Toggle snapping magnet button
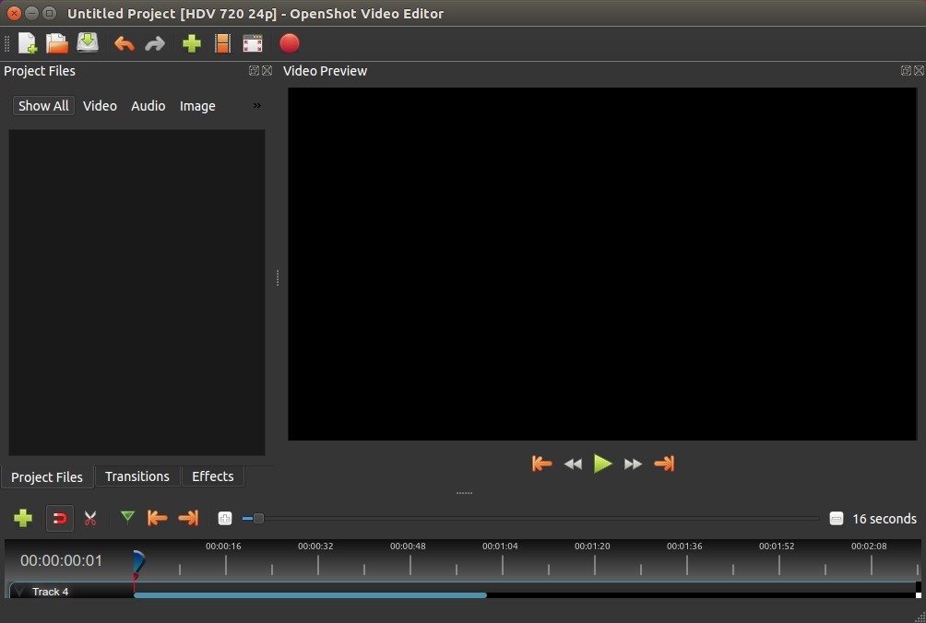926x623 pixels. pyautogui.click(x=60, y=518)
